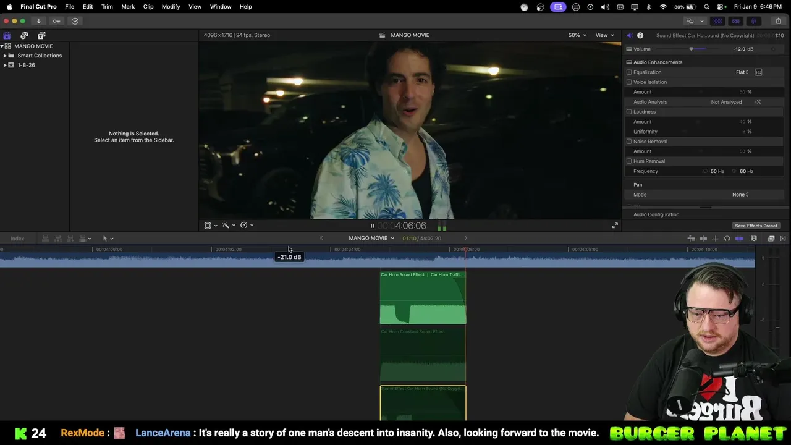This screenshot has width=791, height=445.
Task: Expand the 1-8-26 event
Action: pos(5,65)
